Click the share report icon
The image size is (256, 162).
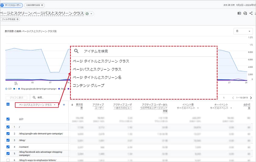251,13
